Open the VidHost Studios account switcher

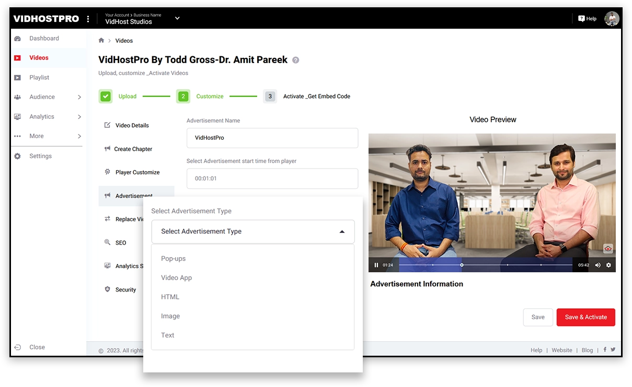177,18
